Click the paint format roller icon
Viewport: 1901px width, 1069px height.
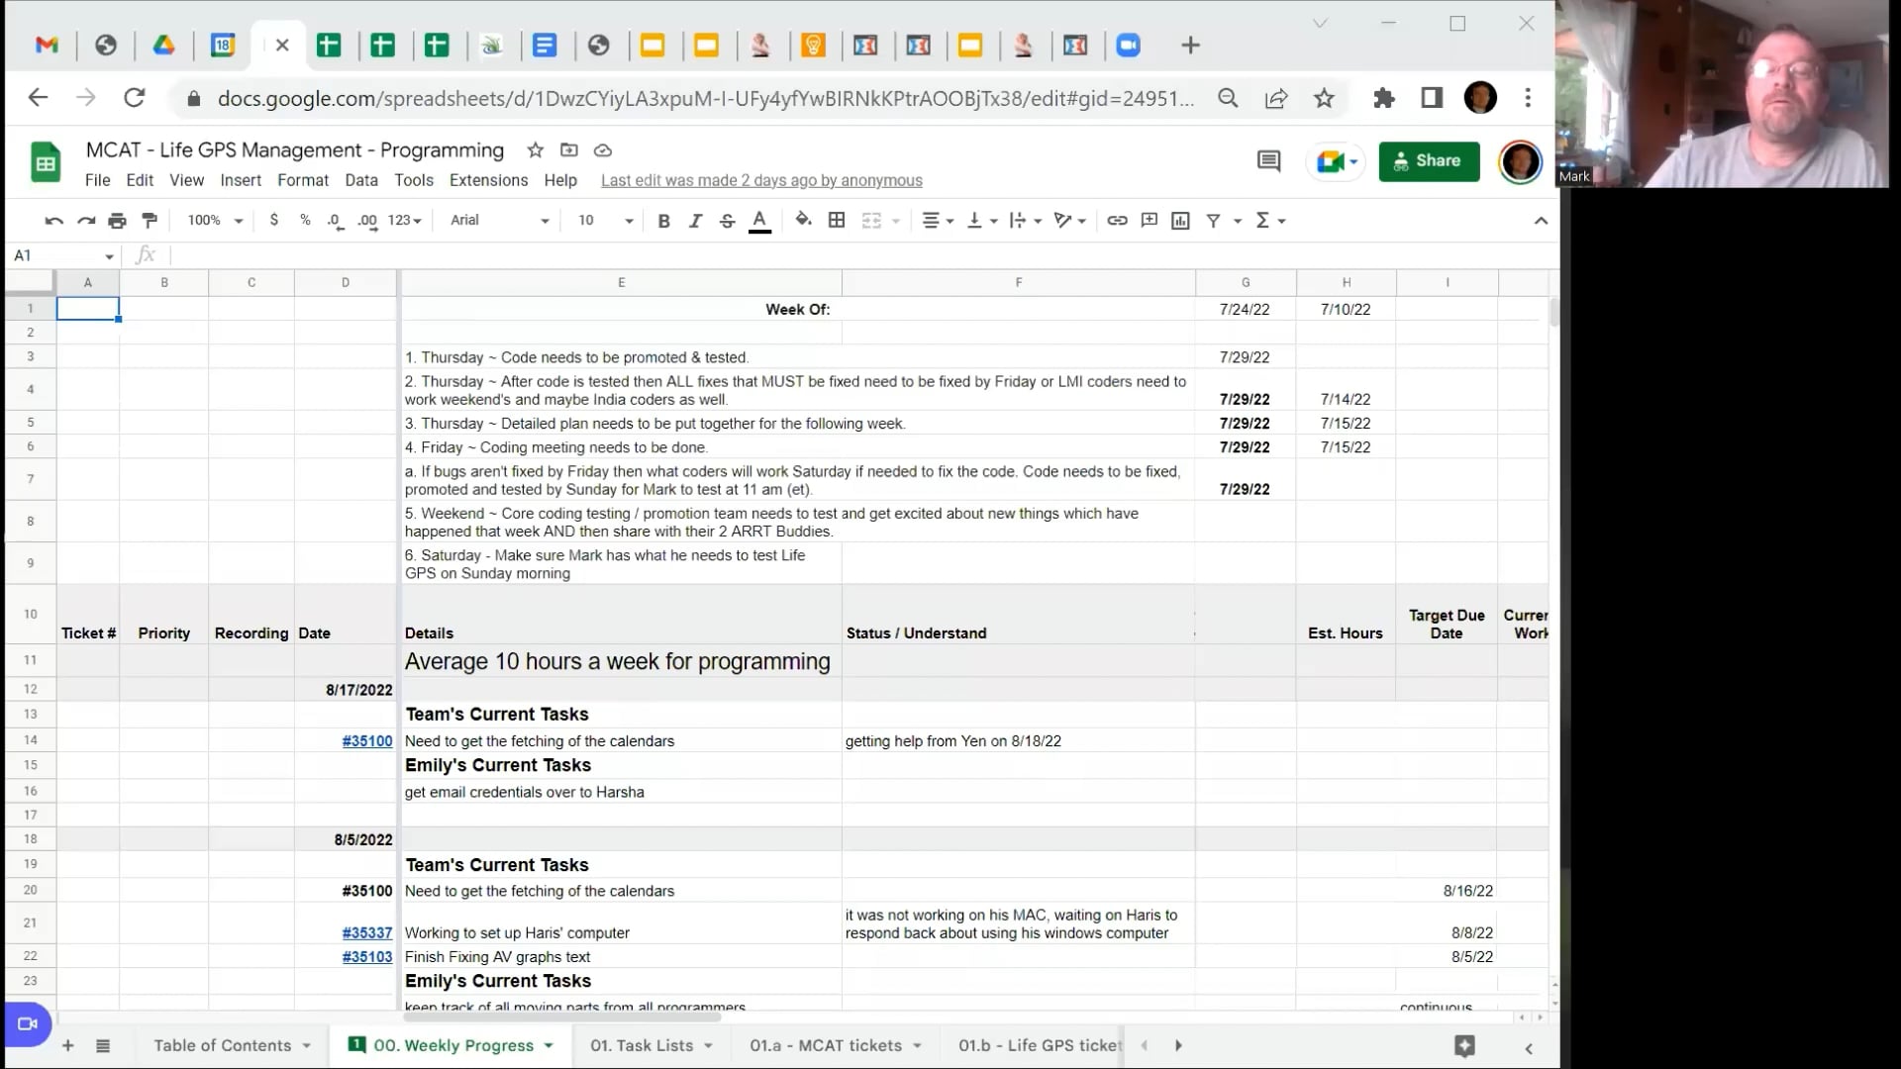[x=150, y=220]
